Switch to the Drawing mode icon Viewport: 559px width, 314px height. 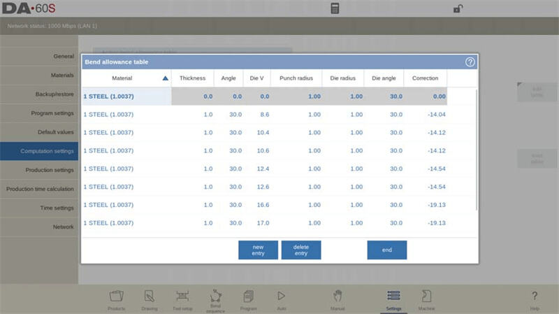coord(150,299)
